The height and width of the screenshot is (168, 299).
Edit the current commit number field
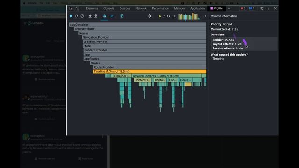pyautogui.click(x=160, y=16)
